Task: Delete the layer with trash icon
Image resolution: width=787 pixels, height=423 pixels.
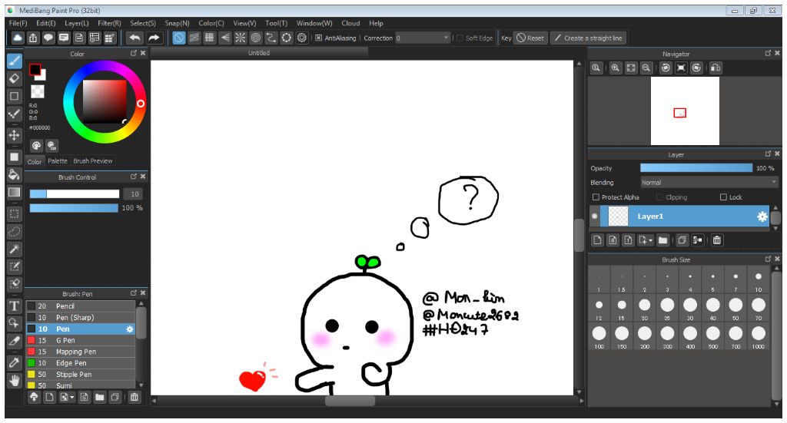Action: tap(717, 240)
